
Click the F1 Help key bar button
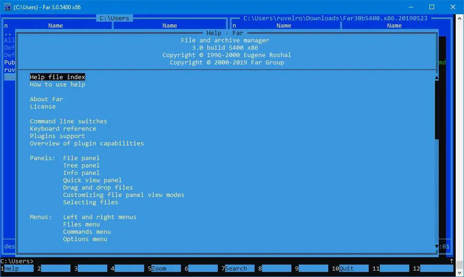coord(17,268)
